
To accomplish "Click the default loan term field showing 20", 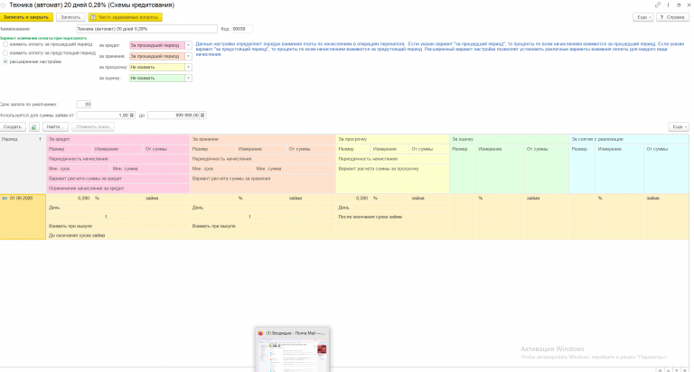I will point(84,105).
